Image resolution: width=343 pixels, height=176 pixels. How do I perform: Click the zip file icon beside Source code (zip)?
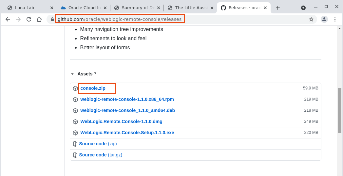coord(75,144)
